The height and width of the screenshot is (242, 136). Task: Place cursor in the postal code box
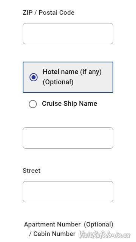(68, 34)
